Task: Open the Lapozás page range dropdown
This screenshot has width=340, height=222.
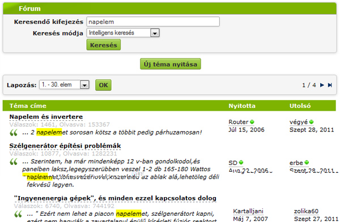Action: (64, 85)
